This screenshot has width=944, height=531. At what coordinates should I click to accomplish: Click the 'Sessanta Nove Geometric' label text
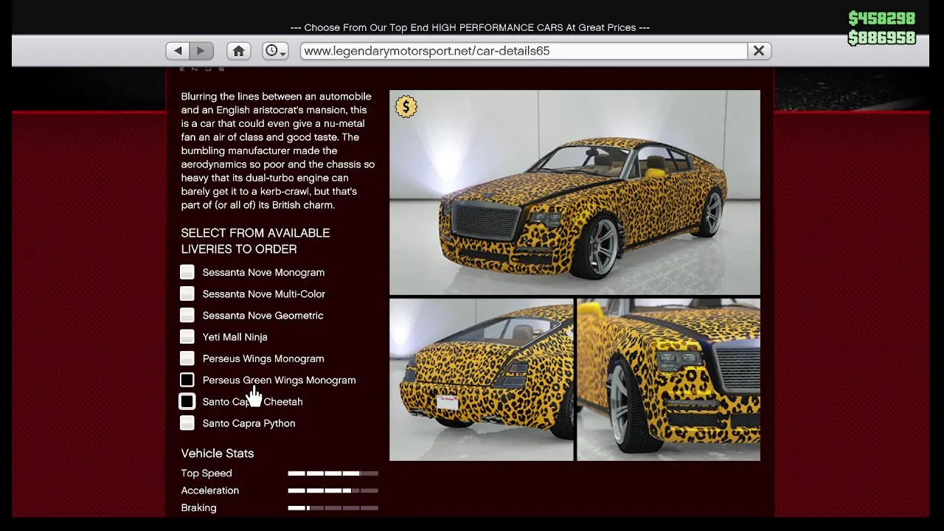pos(263,316)
